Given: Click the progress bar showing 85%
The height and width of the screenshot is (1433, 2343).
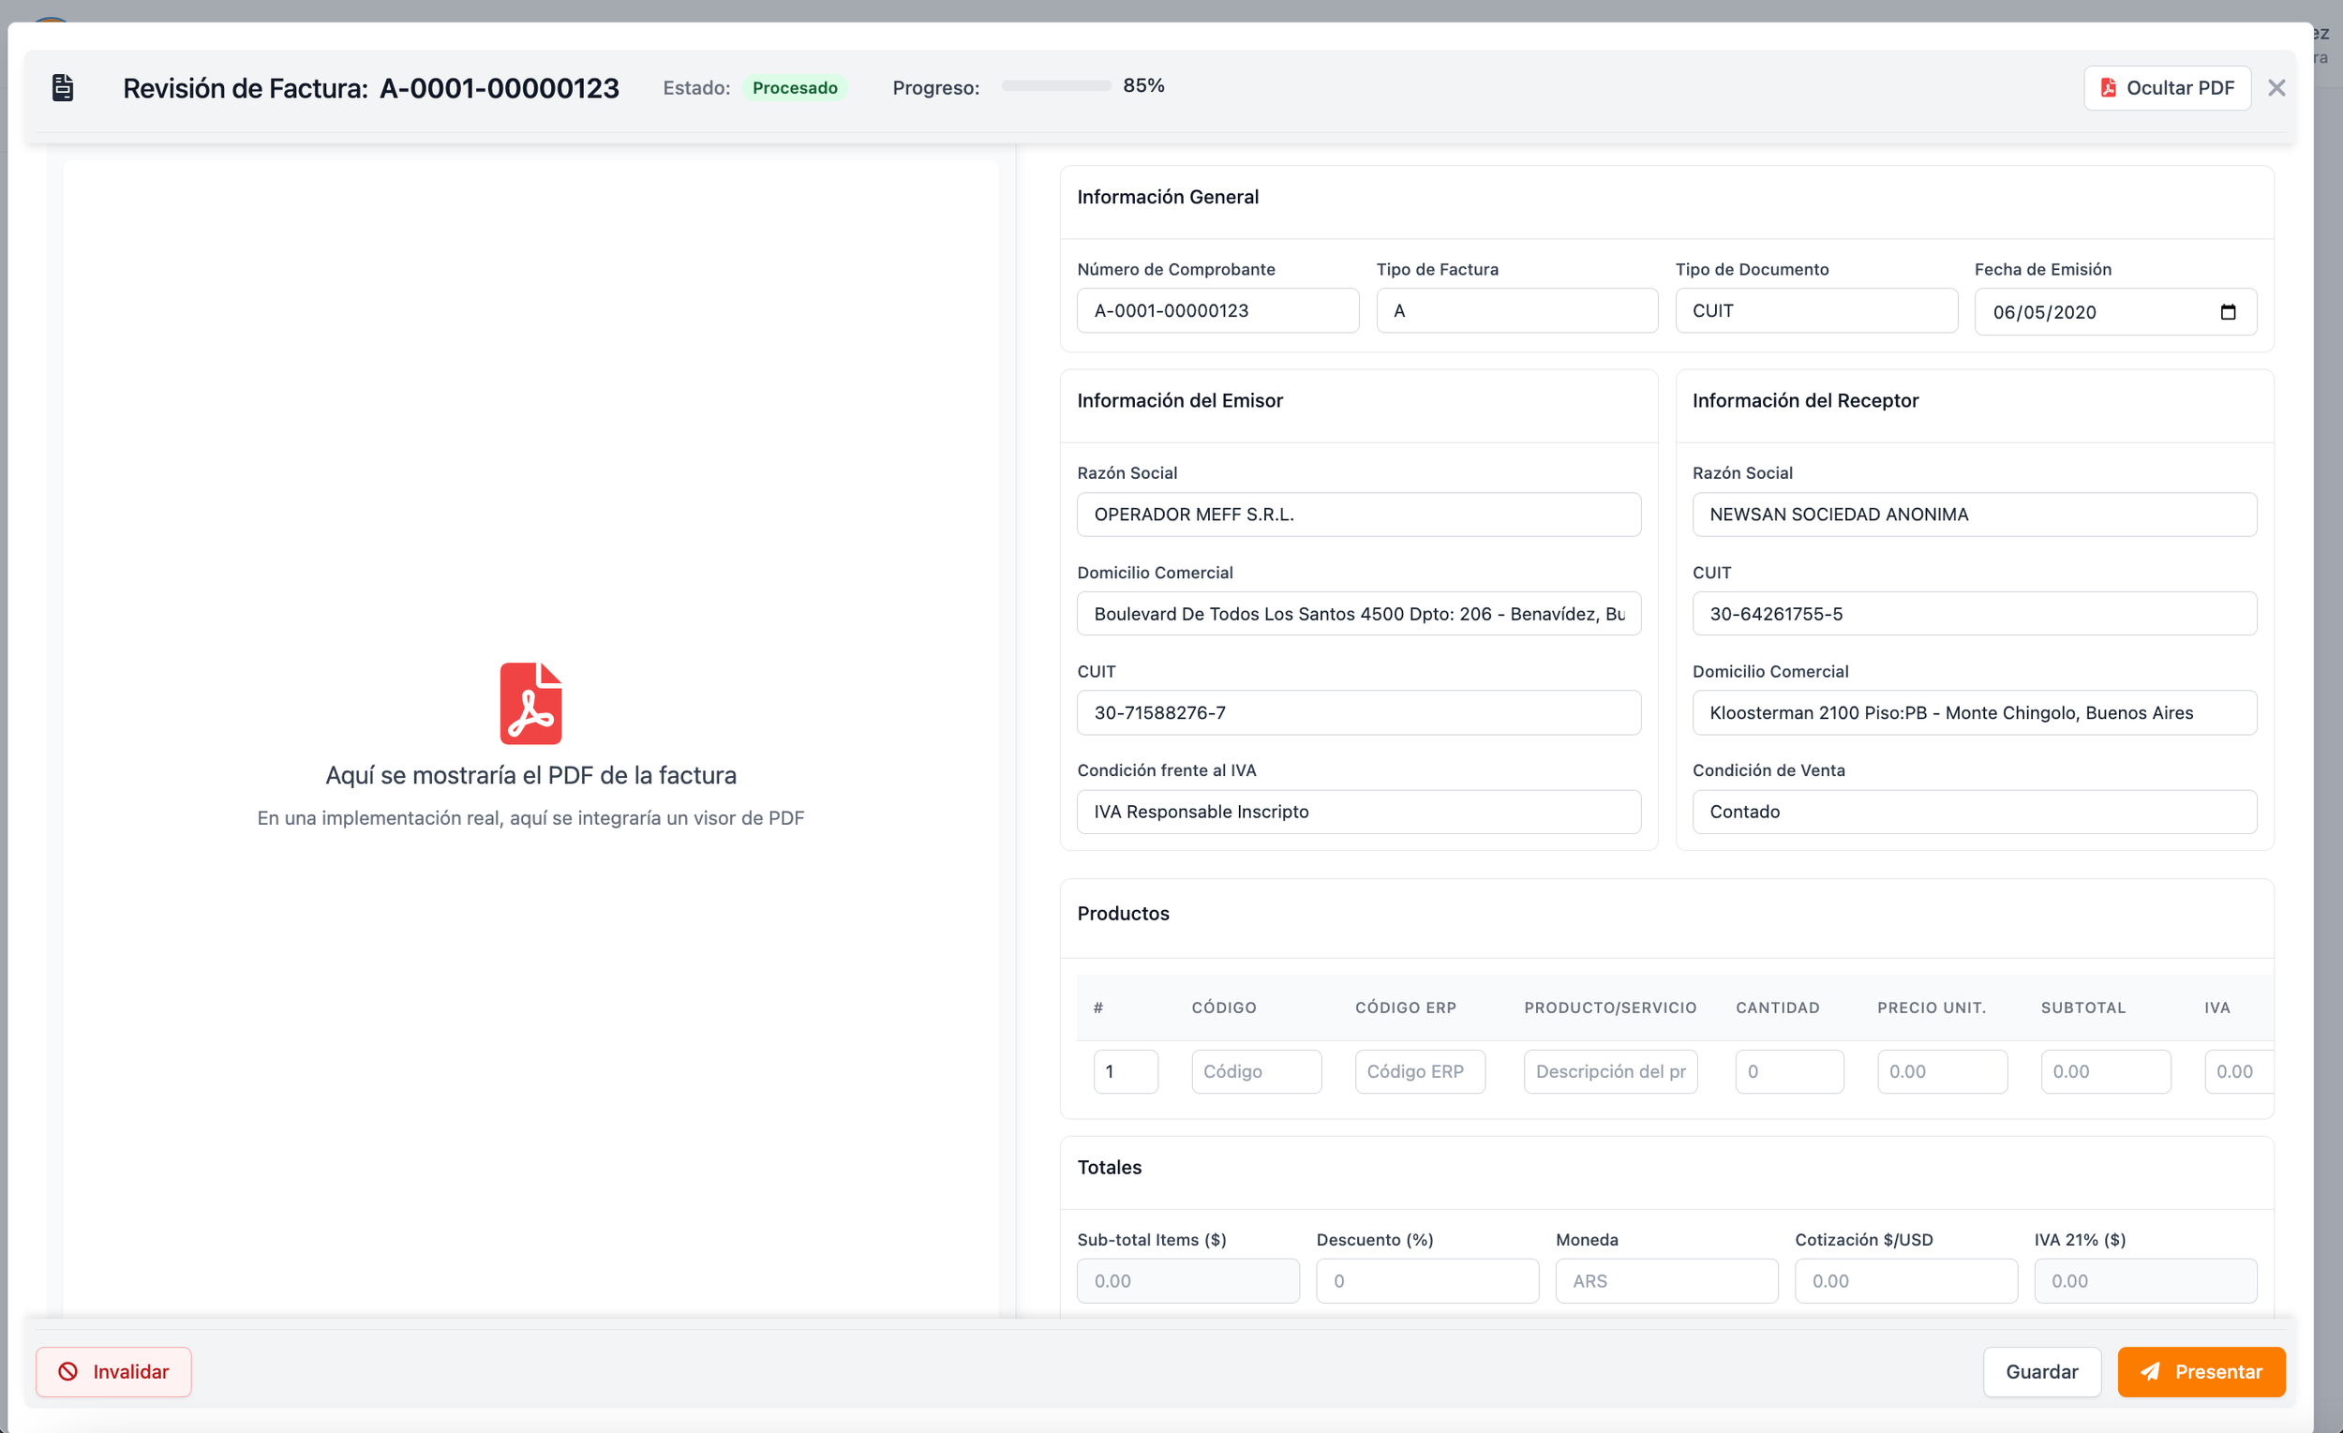Looking at the screenshot, I should coord(1055,85).
